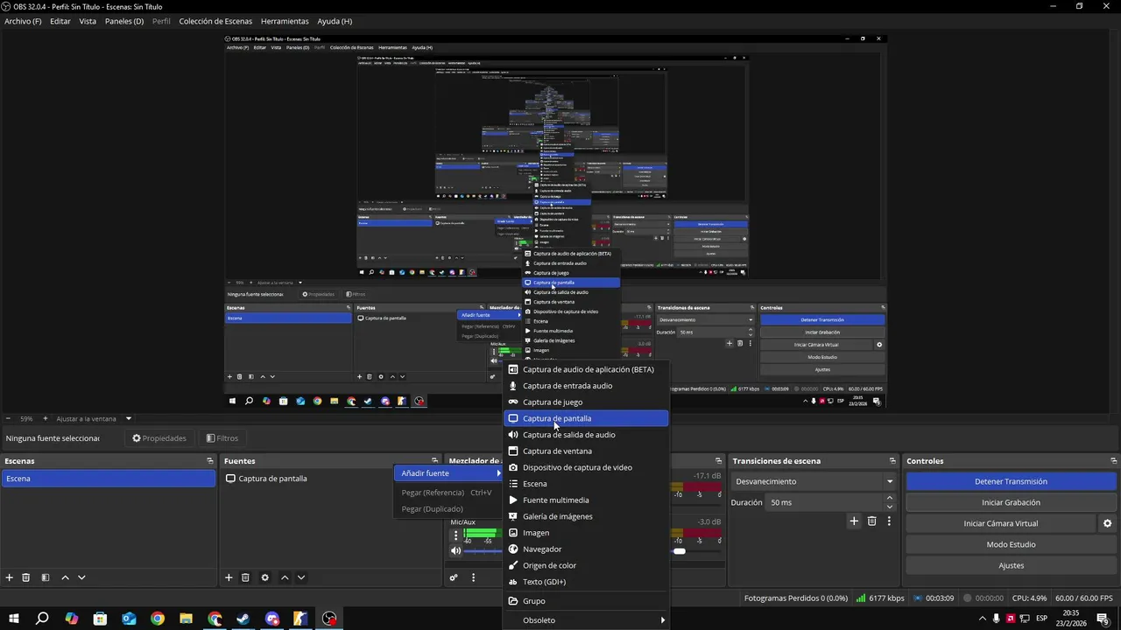This screenshot has width=1121, height=630.
Task: Open source properties gear in Fuentes
Action: coord(264,577)
